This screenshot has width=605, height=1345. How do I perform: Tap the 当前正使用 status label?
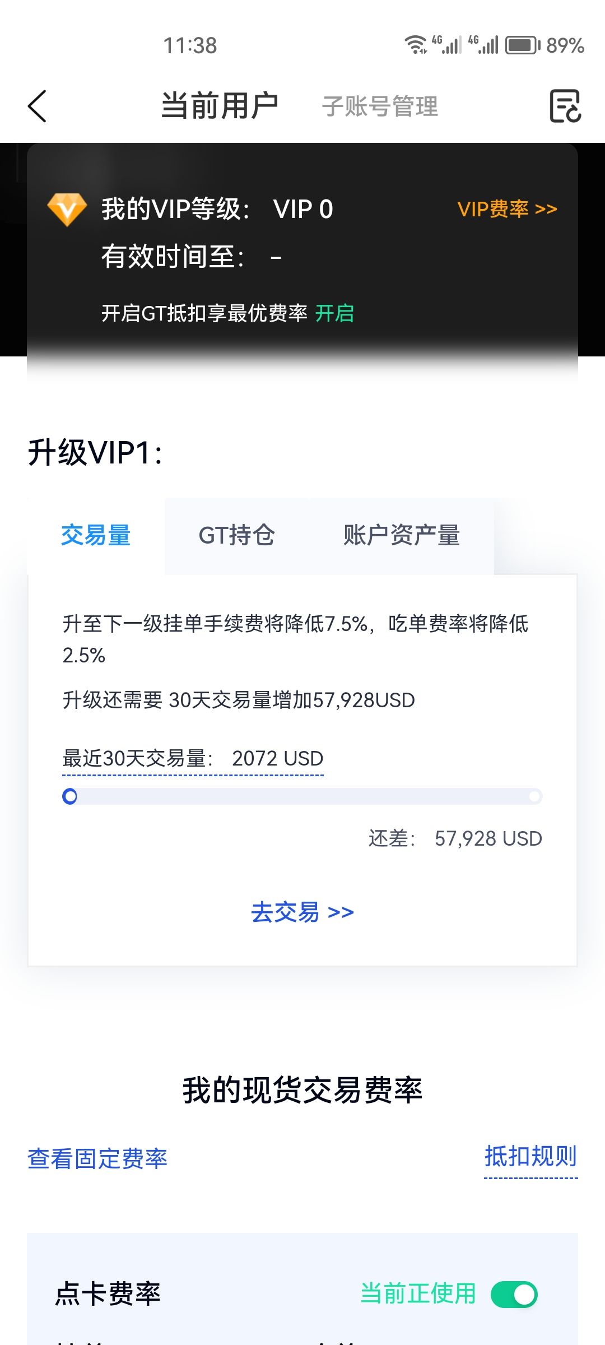pos(418,1294)
